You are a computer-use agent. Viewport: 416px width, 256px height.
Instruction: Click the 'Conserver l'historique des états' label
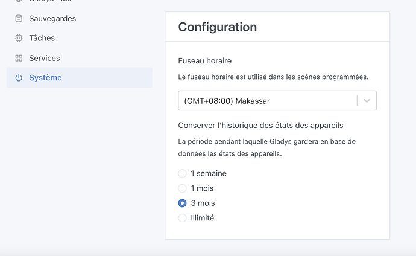tap(260, 126)
